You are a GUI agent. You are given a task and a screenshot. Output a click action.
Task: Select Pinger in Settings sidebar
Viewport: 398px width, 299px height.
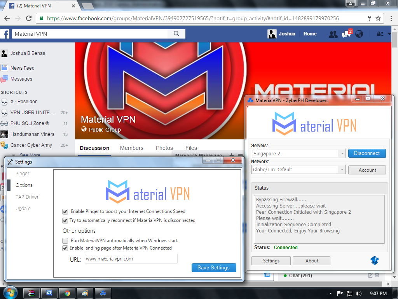pos(22,173)
